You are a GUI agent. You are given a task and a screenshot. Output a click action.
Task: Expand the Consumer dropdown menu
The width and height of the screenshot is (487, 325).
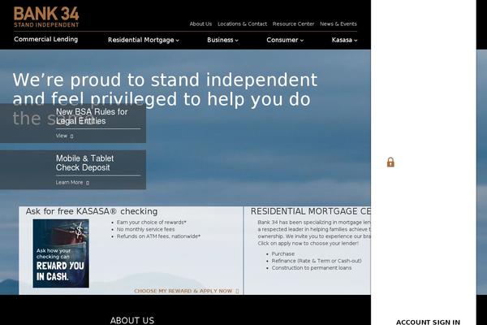coord(285,40)
